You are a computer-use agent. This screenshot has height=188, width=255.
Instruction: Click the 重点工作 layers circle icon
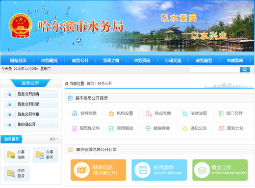tap(202, 170)
